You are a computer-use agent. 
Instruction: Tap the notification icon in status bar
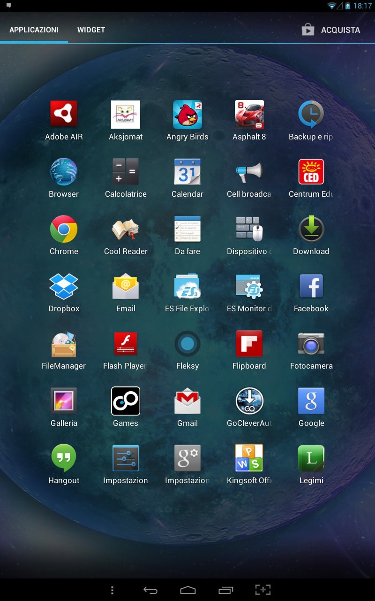point(8,6)
